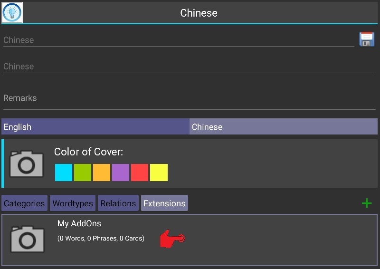Switch to the Categories tab
The height and width of the screenshot is (269, 380).
[24, 203]
